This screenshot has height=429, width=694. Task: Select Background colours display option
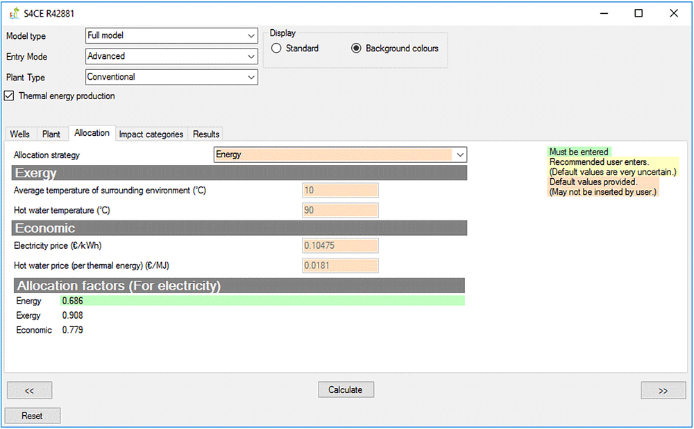pyautogui.click(x=356, y=48)
